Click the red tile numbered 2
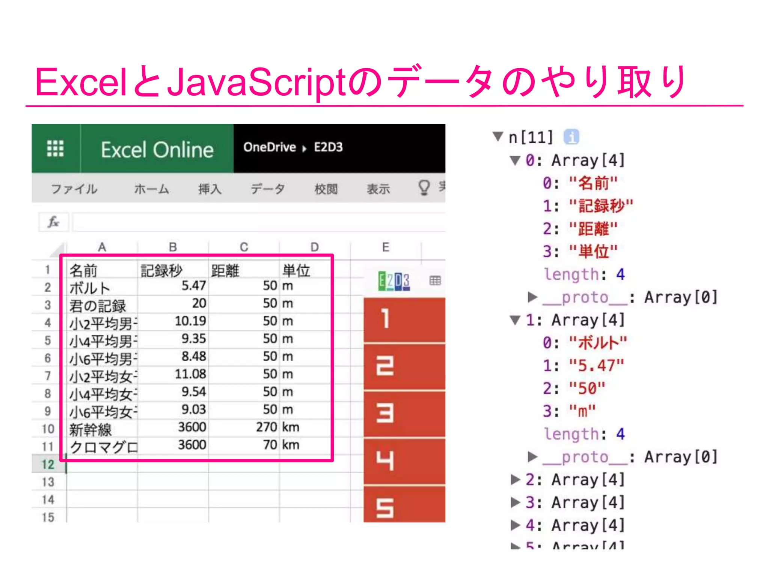The height and width of the screenshot is (576, 769). point(404,366)
